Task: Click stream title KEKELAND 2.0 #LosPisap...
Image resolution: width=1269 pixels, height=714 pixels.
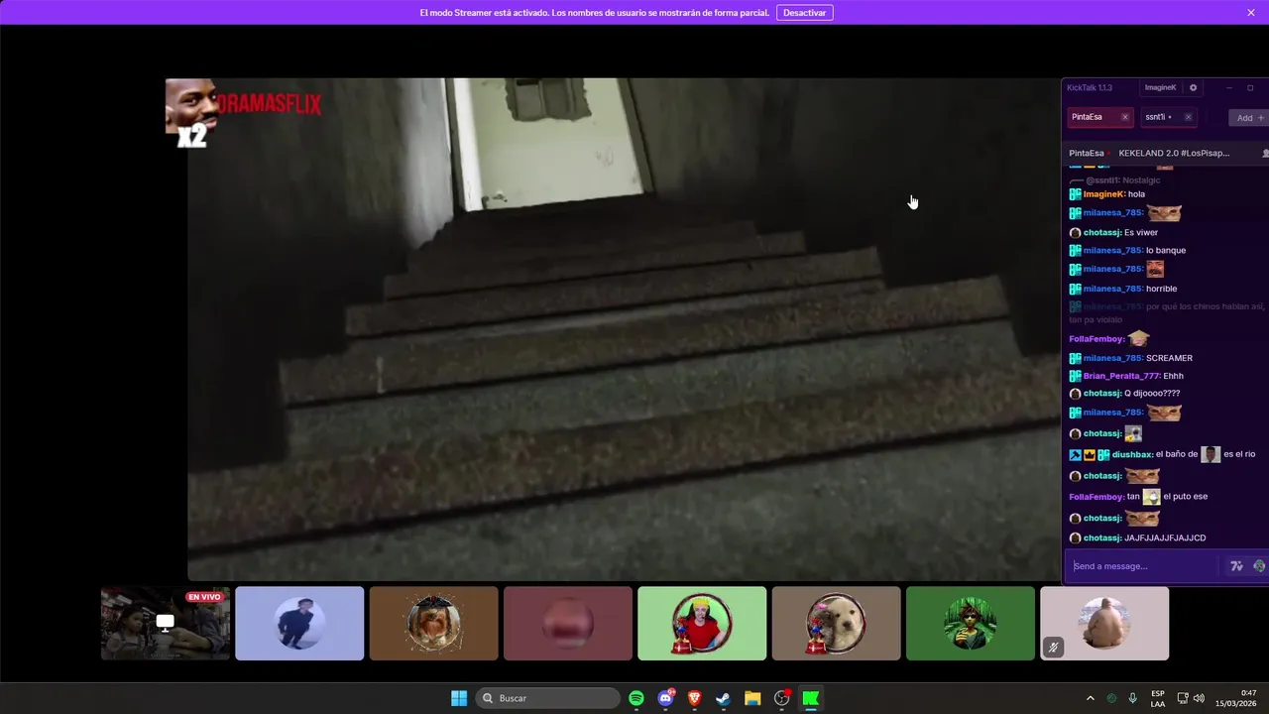Action: tap(1174, 153)
